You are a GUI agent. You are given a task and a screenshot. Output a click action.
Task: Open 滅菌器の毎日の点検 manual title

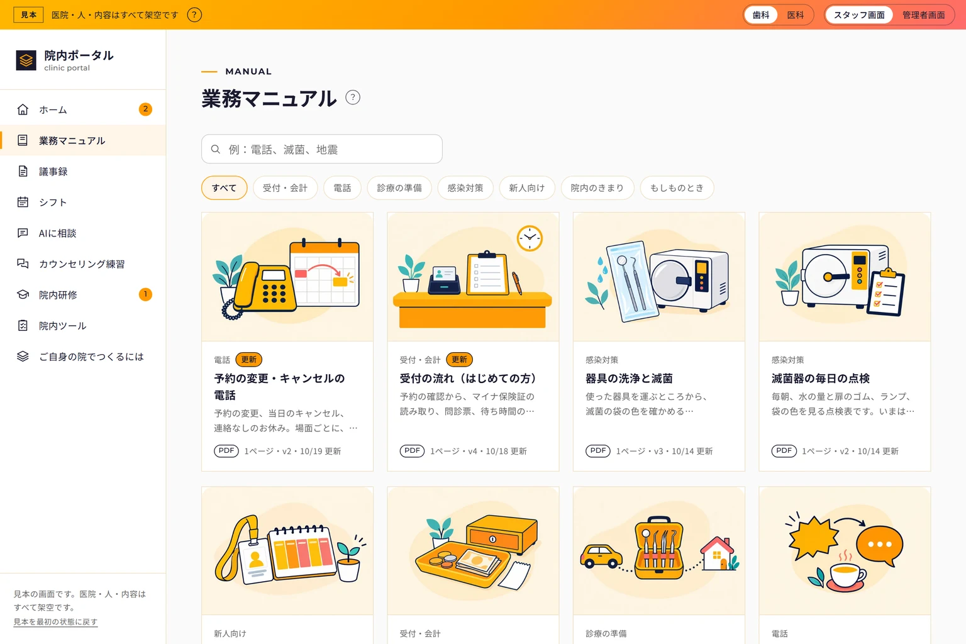(x=820, y=379)
